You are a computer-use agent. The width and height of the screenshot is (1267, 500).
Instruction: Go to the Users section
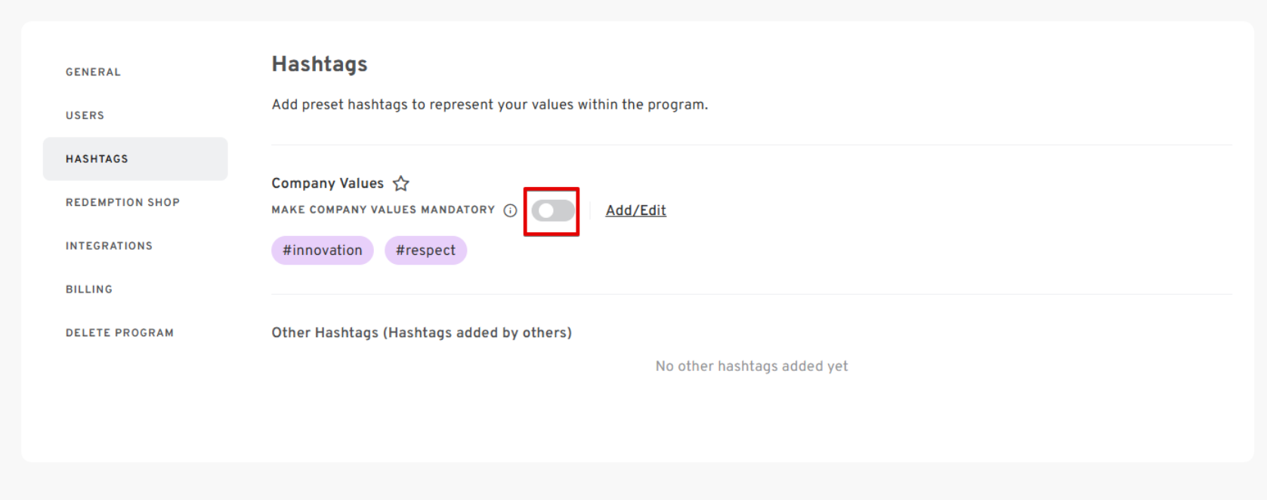coord(85,115)
